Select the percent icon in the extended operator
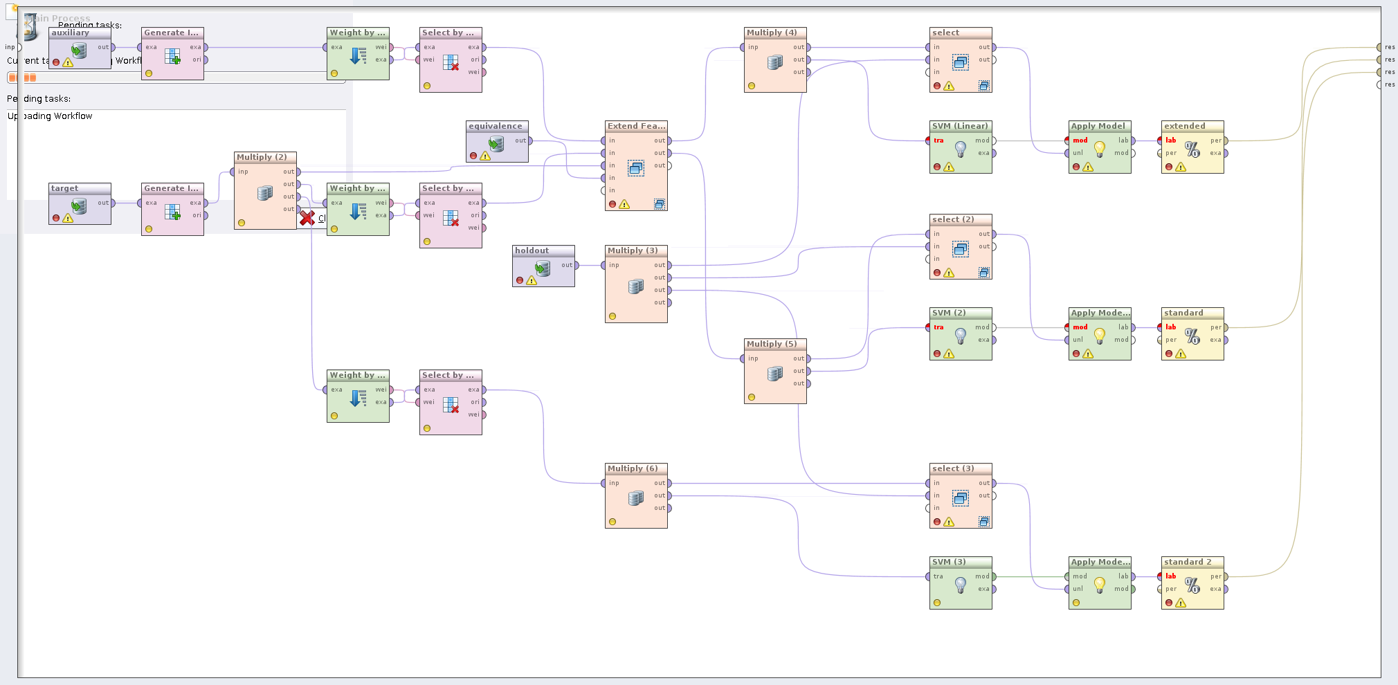The height and width of the screenshot is (685, 1398). (1192, 149)
